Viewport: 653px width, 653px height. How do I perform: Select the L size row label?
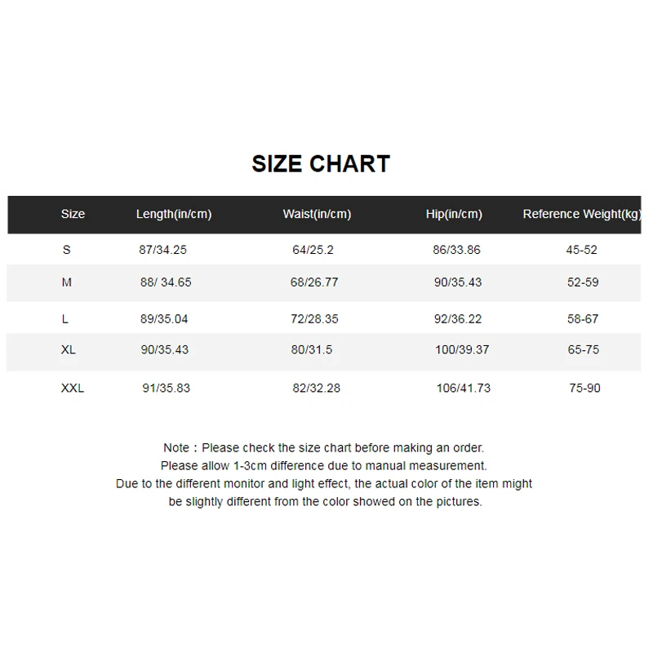pyautogui.click(x=65, y=319)
